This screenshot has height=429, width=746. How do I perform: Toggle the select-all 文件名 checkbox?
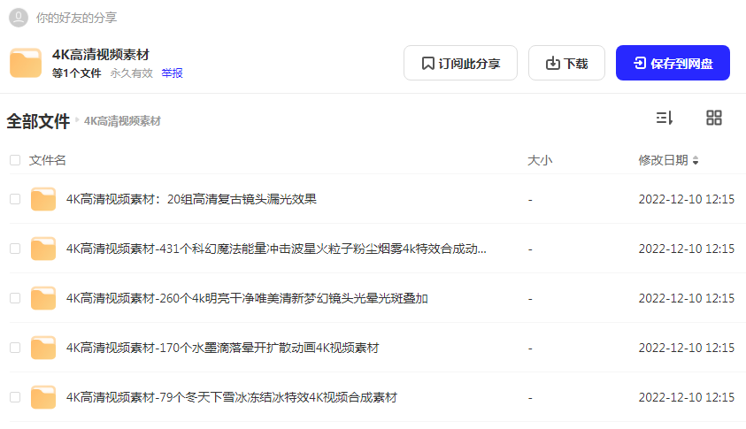pyautogui.click(x=15, y=160)
